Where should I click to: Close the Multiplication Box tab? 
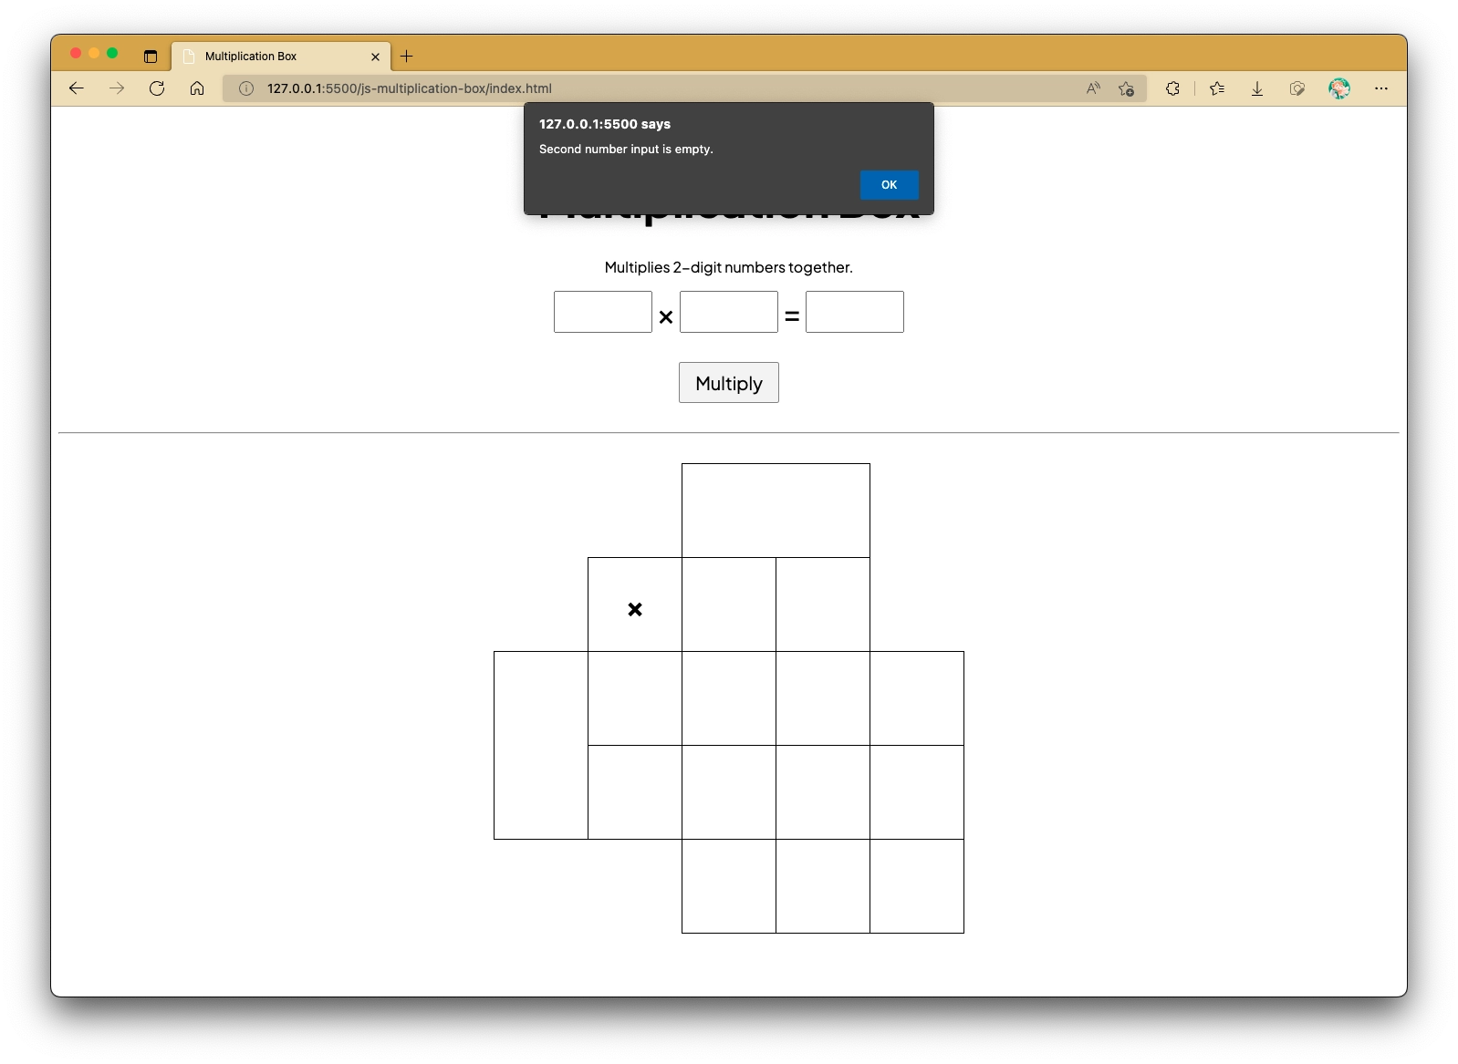[375, 57]
